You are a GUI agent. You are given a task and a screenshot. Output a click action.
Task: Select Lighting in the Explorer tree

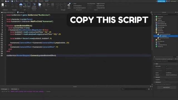coord(159,20)
